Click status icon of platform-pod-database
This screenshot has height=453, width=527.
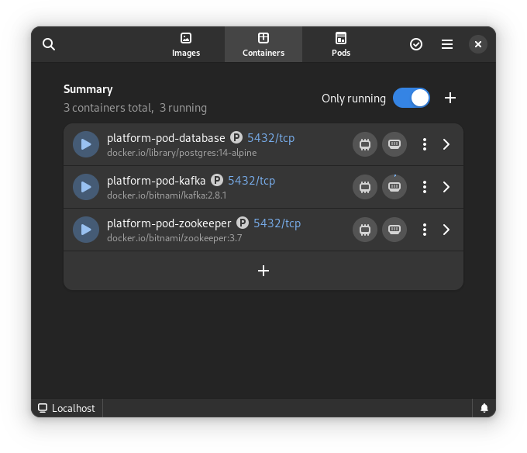tap(86, 144)
